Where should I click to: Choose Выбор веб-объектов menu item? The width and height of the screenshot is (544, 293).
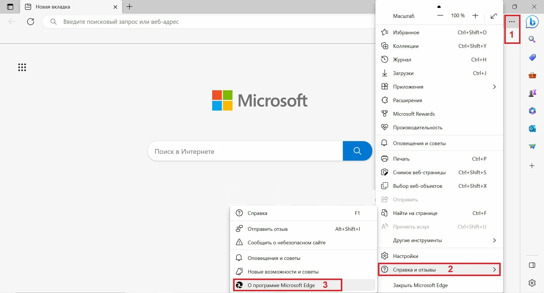(x=439, y=186)
